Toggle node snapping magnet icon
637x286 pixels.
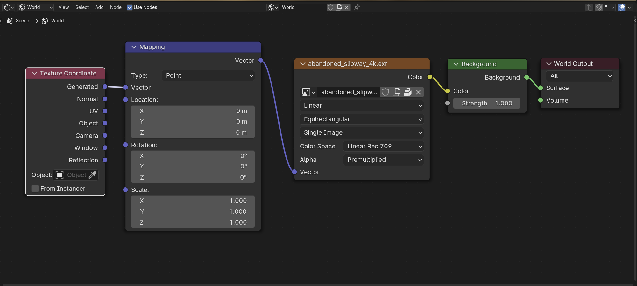[599, 7]
